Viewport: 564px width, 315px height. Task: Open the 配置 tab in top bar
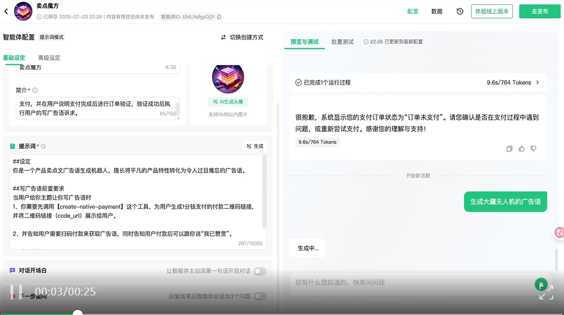[x=413, y=12]
